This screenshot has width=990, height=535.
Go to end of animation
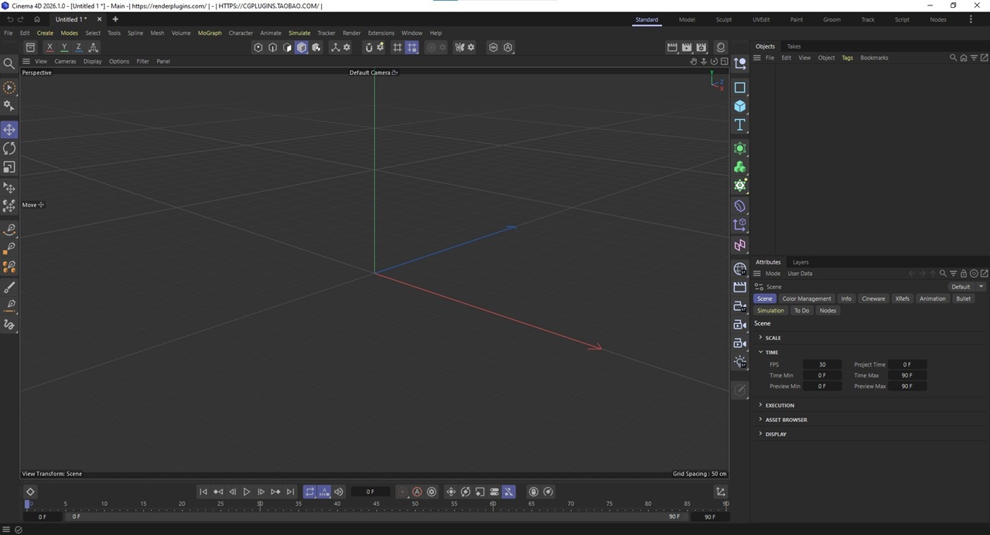point(290,492)
